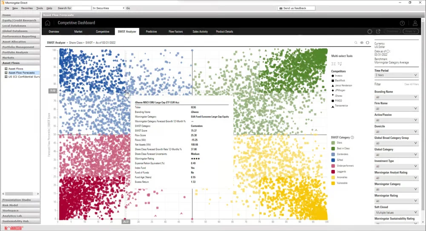426x231 pixels.
Task: Switch to the Sales Activity tab
Action: pos(200,32)
